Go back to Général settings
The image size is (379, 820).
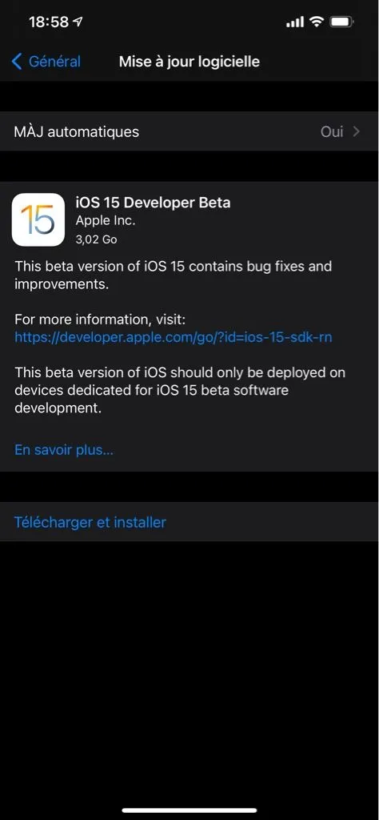pos(46,62)
